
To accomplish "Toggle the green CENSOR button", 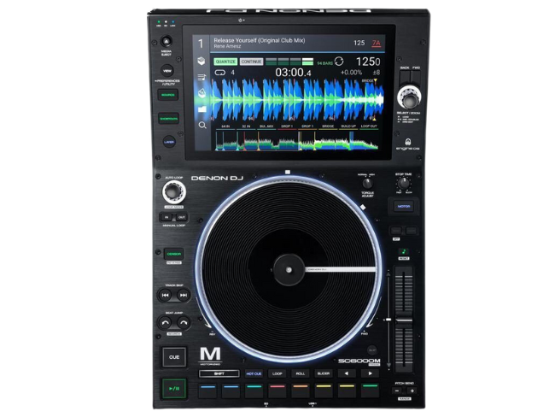I will [174, 254].
